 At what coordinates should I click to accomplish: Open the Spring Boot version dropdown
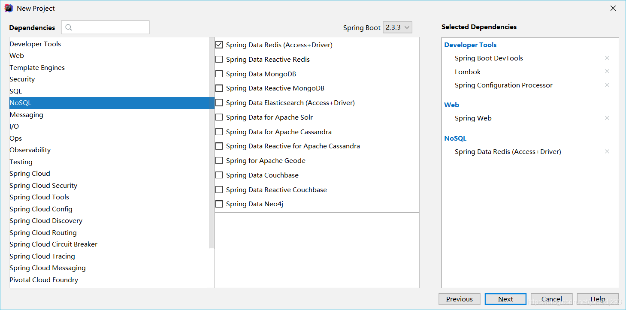tap(397, 27)
